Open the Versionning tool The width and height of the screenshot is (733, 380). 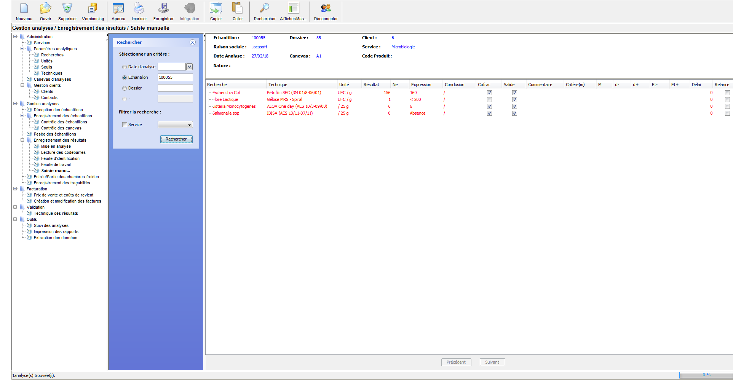(93, 8)
